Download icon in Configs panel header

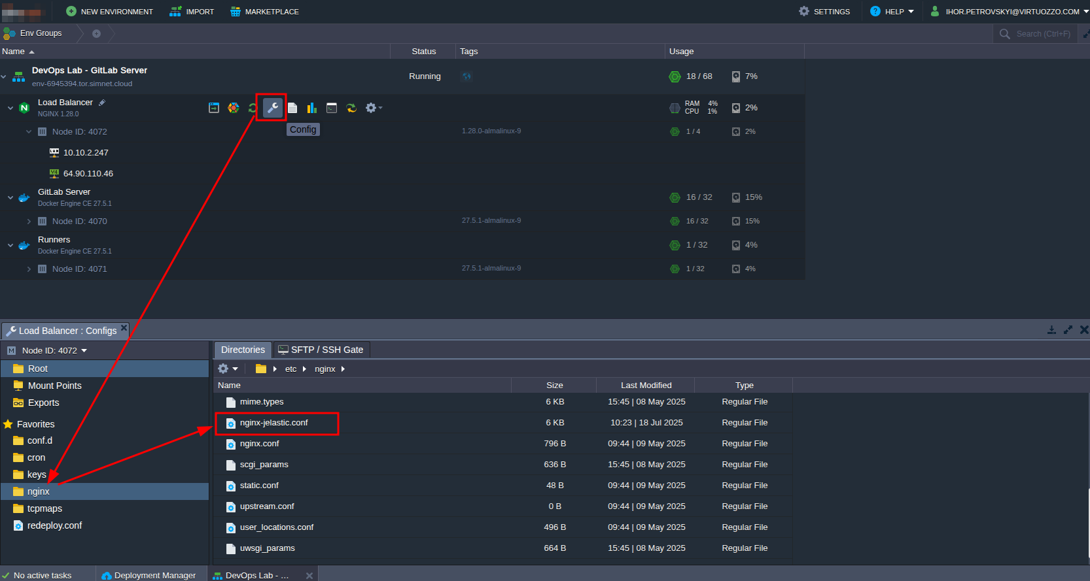[x=1051, y=330]
